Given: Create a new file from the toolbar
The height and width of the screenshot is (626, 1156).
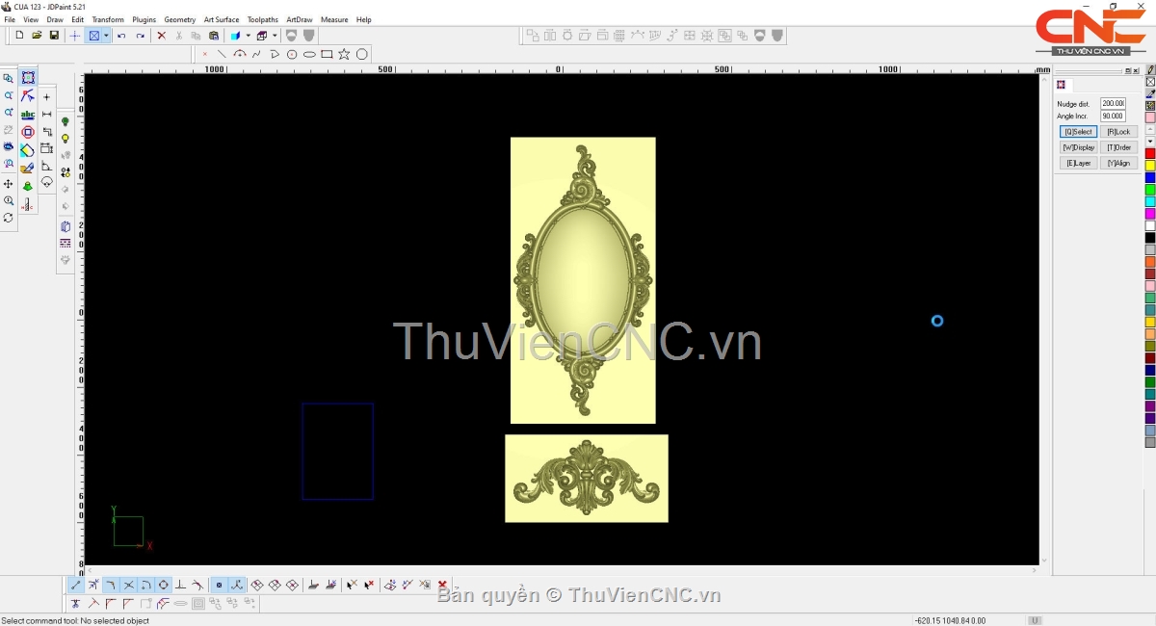Looking at the screenshot, I should [19, 36].
